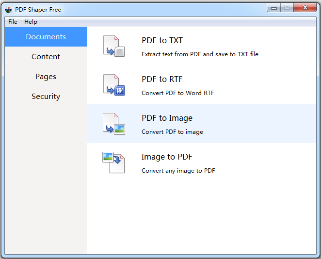Click 'Convert any image to PDF' description

click(178, 171)
